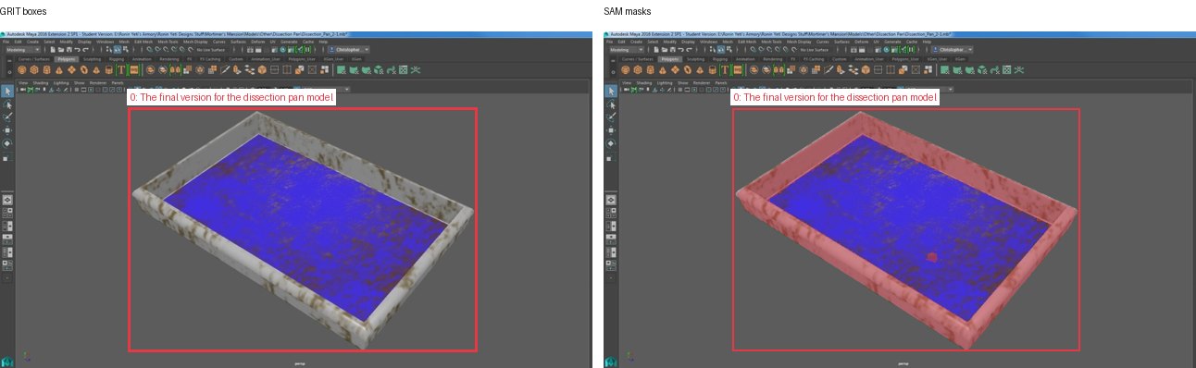Open Deform menu in SAM masks Maya window
The height and width of the screenshot is (368, 1196).
click(861, 42)
